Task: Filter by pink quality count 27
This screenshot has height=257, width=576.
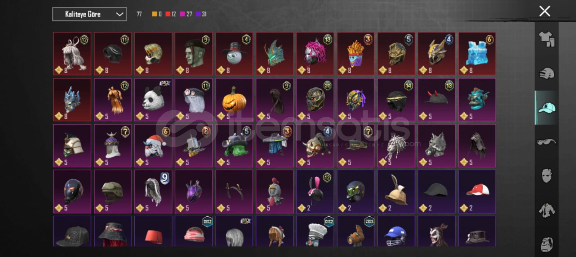Action: (186, 14)
